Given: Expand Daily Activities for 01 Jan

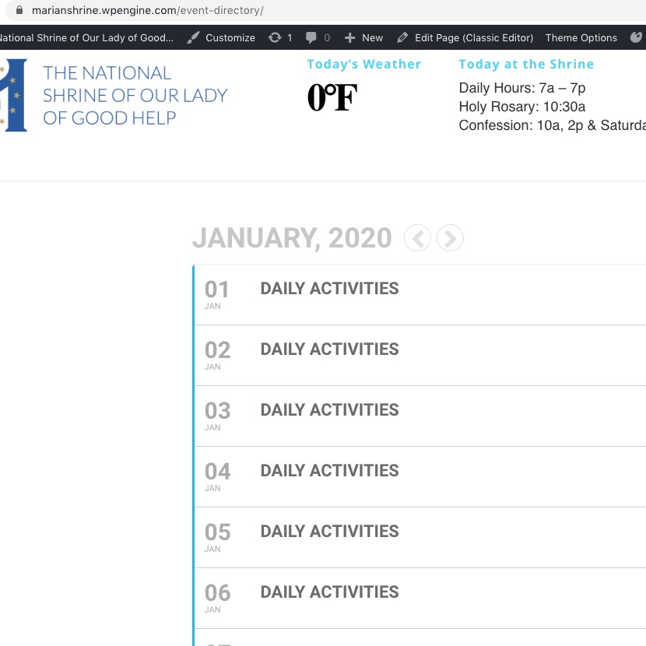Looking at the screenshot, I should tap(329, 289).
